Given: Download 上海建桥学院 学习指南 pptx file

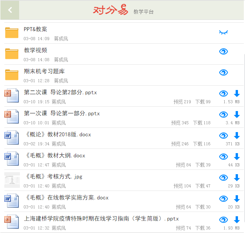Looking at the screenshot, I should [236, 220].
